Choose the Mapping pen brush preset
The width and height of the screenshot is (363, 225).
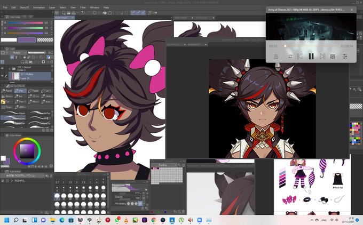coord(13,118)
